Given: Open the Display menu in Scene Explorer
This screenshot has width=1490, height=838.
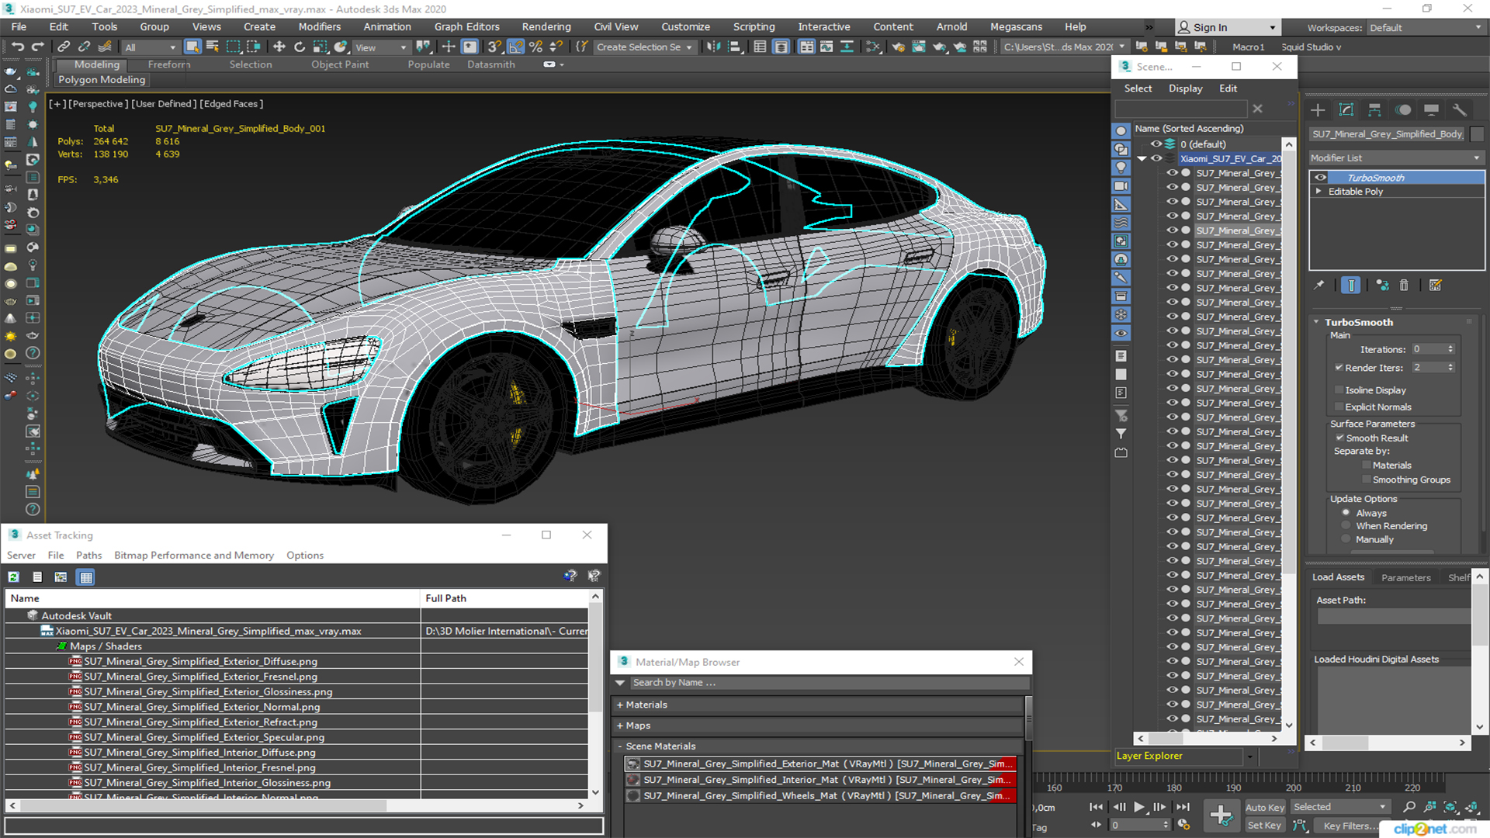Looking at the screenshot, I should pyautogui.click(x=1185, y=88).
